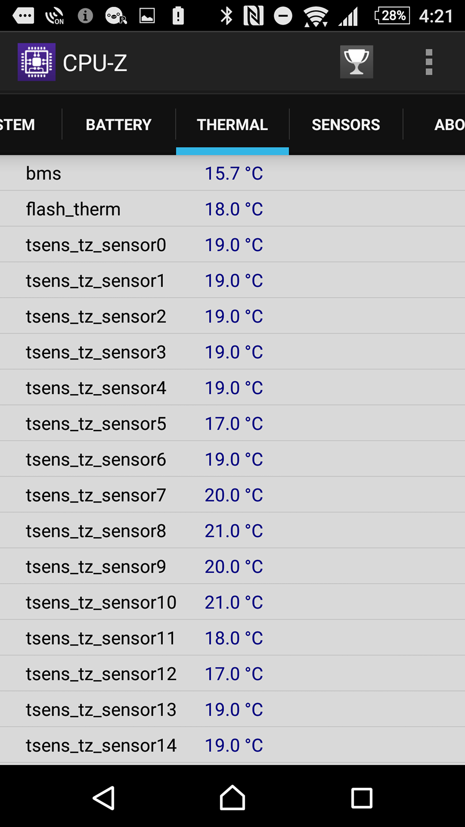Select the flash_therm temperature row
Viewport: 465px width, 827px height.
[232, 209]
